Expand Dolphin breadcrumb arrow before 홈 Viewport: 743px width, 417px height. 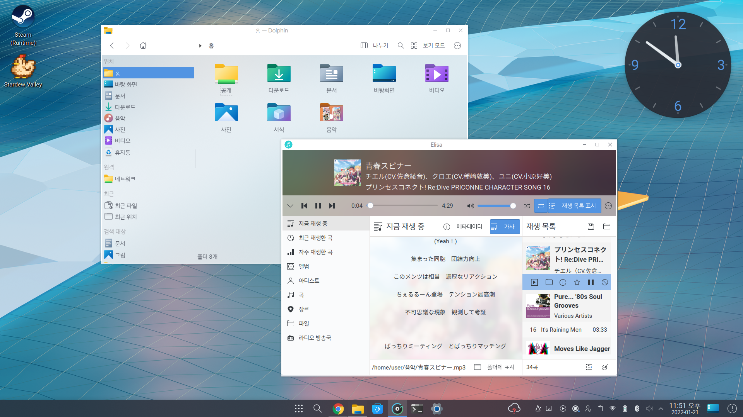pos(200,46)
